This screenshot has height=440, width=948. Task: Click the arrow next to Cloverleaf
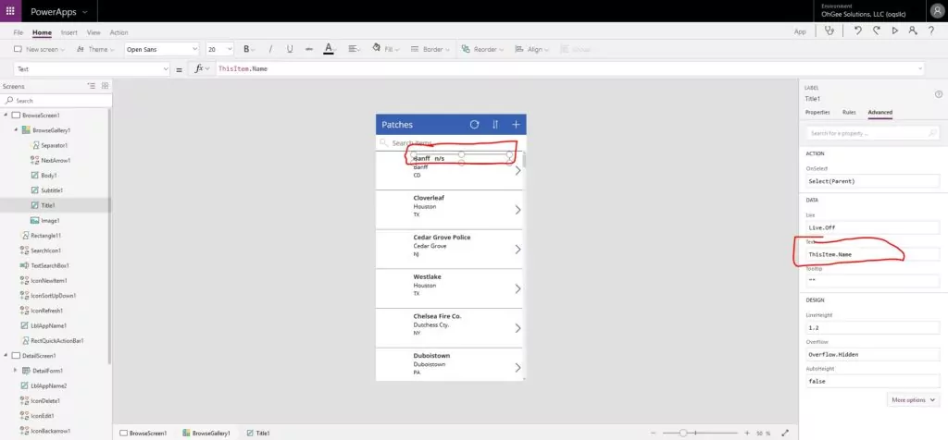point(518,210)
